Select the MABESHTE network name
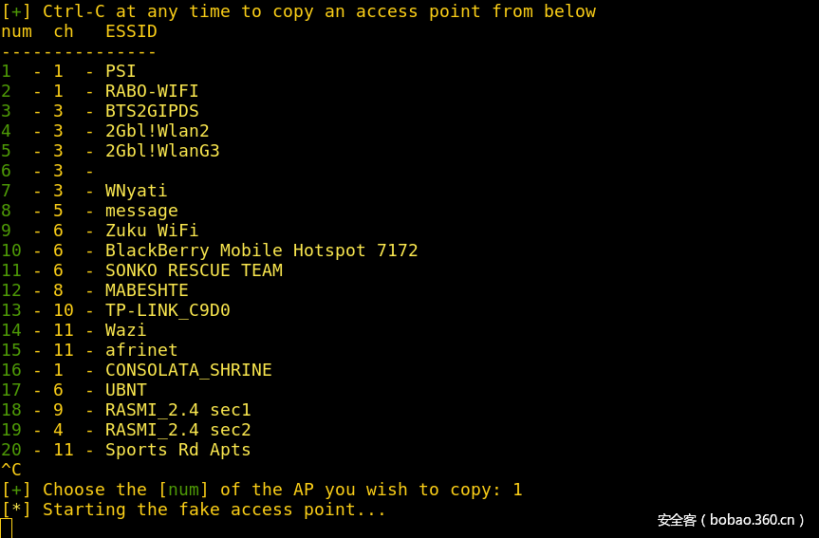819x538 pixels. [146, 290]
